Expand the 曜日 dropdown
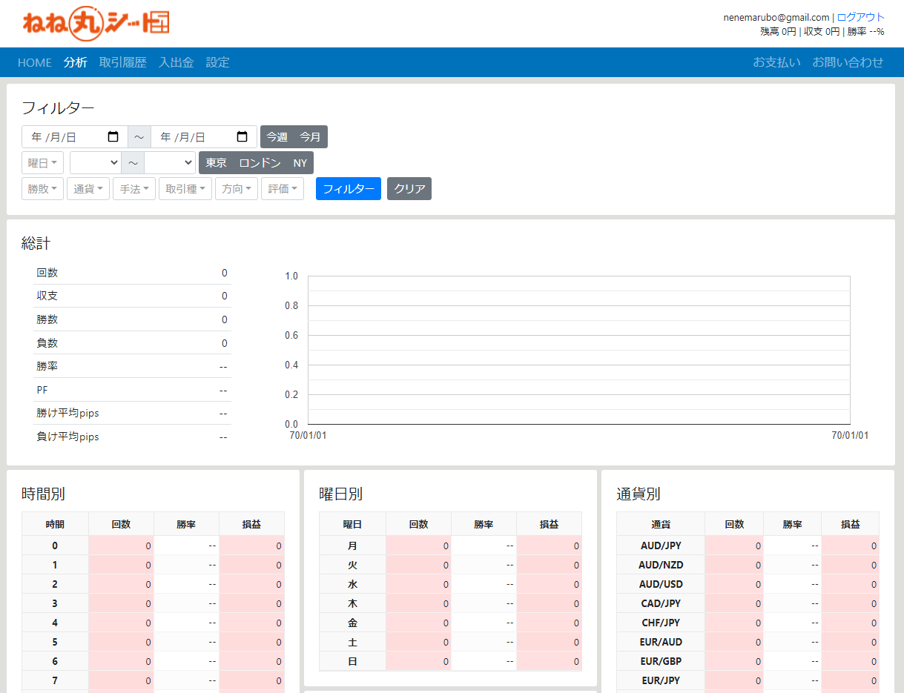 [43, 163]
